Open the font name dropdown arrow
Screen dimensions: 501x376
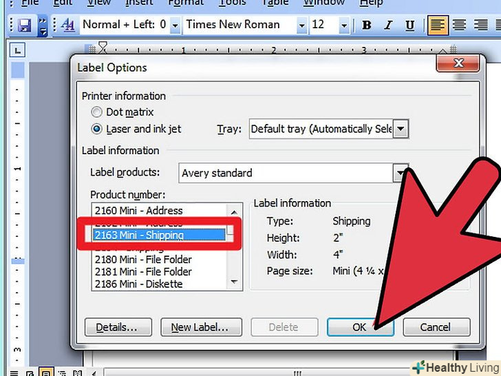coord(301,25)
